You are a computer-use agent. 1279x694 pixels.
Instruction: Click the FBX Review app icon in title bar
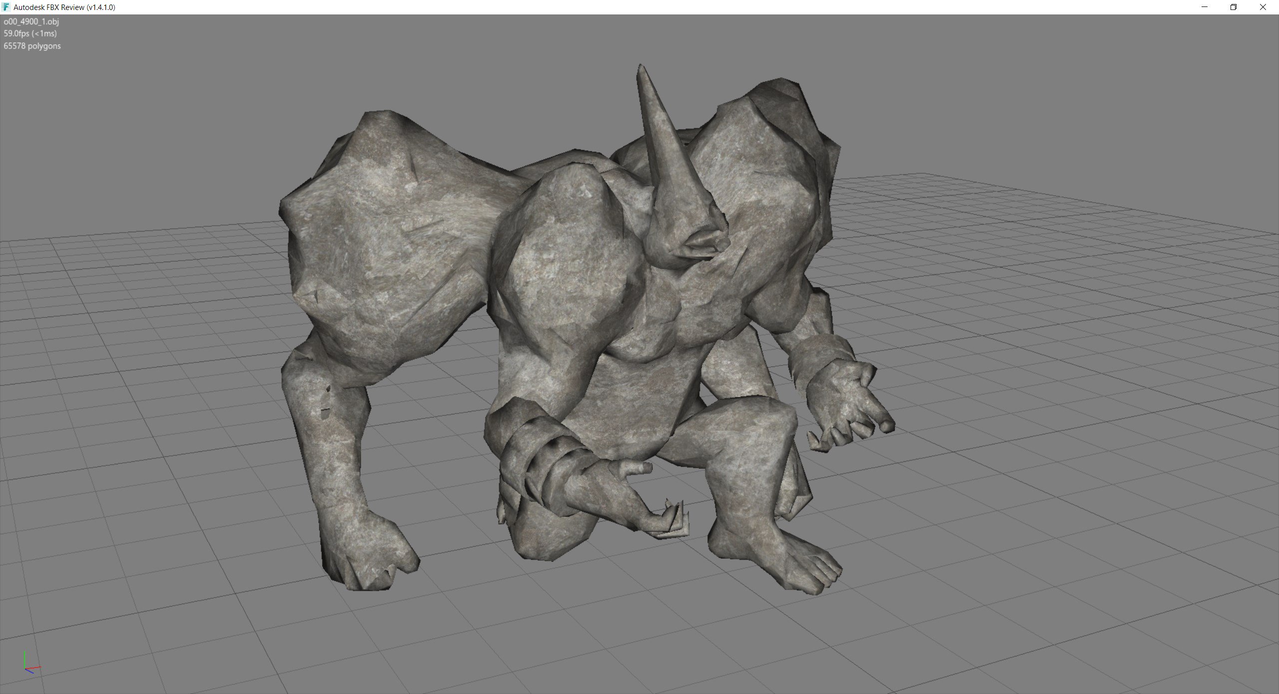[6, 7]
